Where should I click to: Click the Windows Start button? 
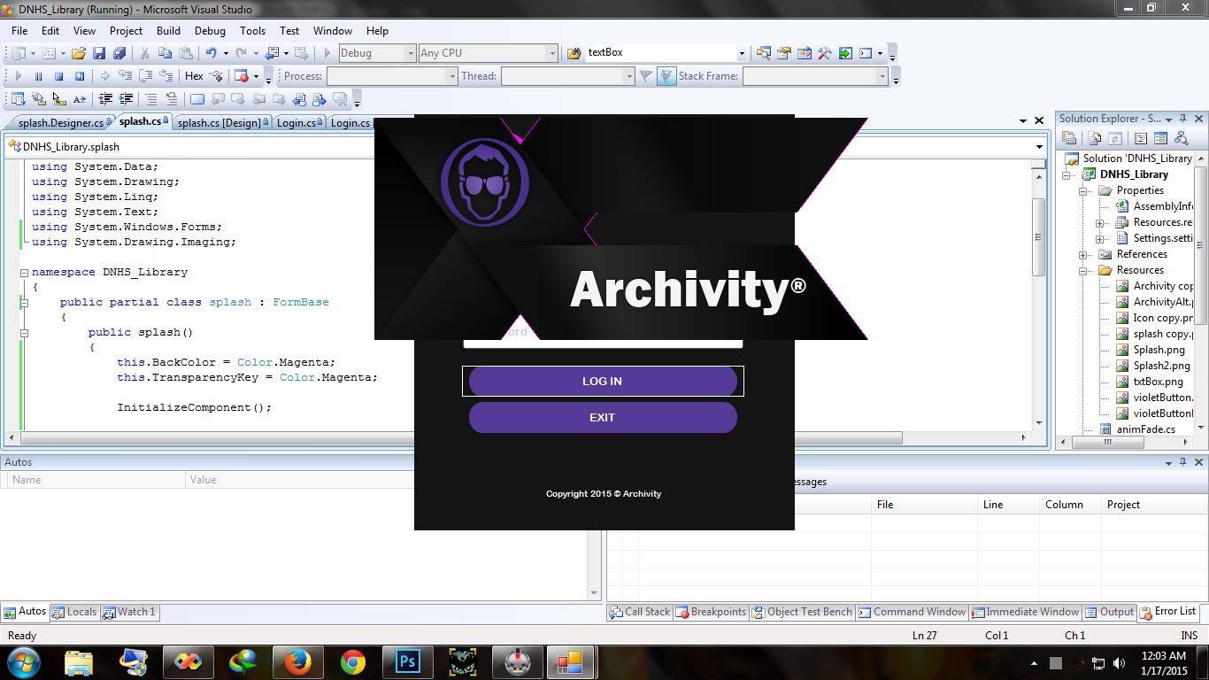click(23, 661)
